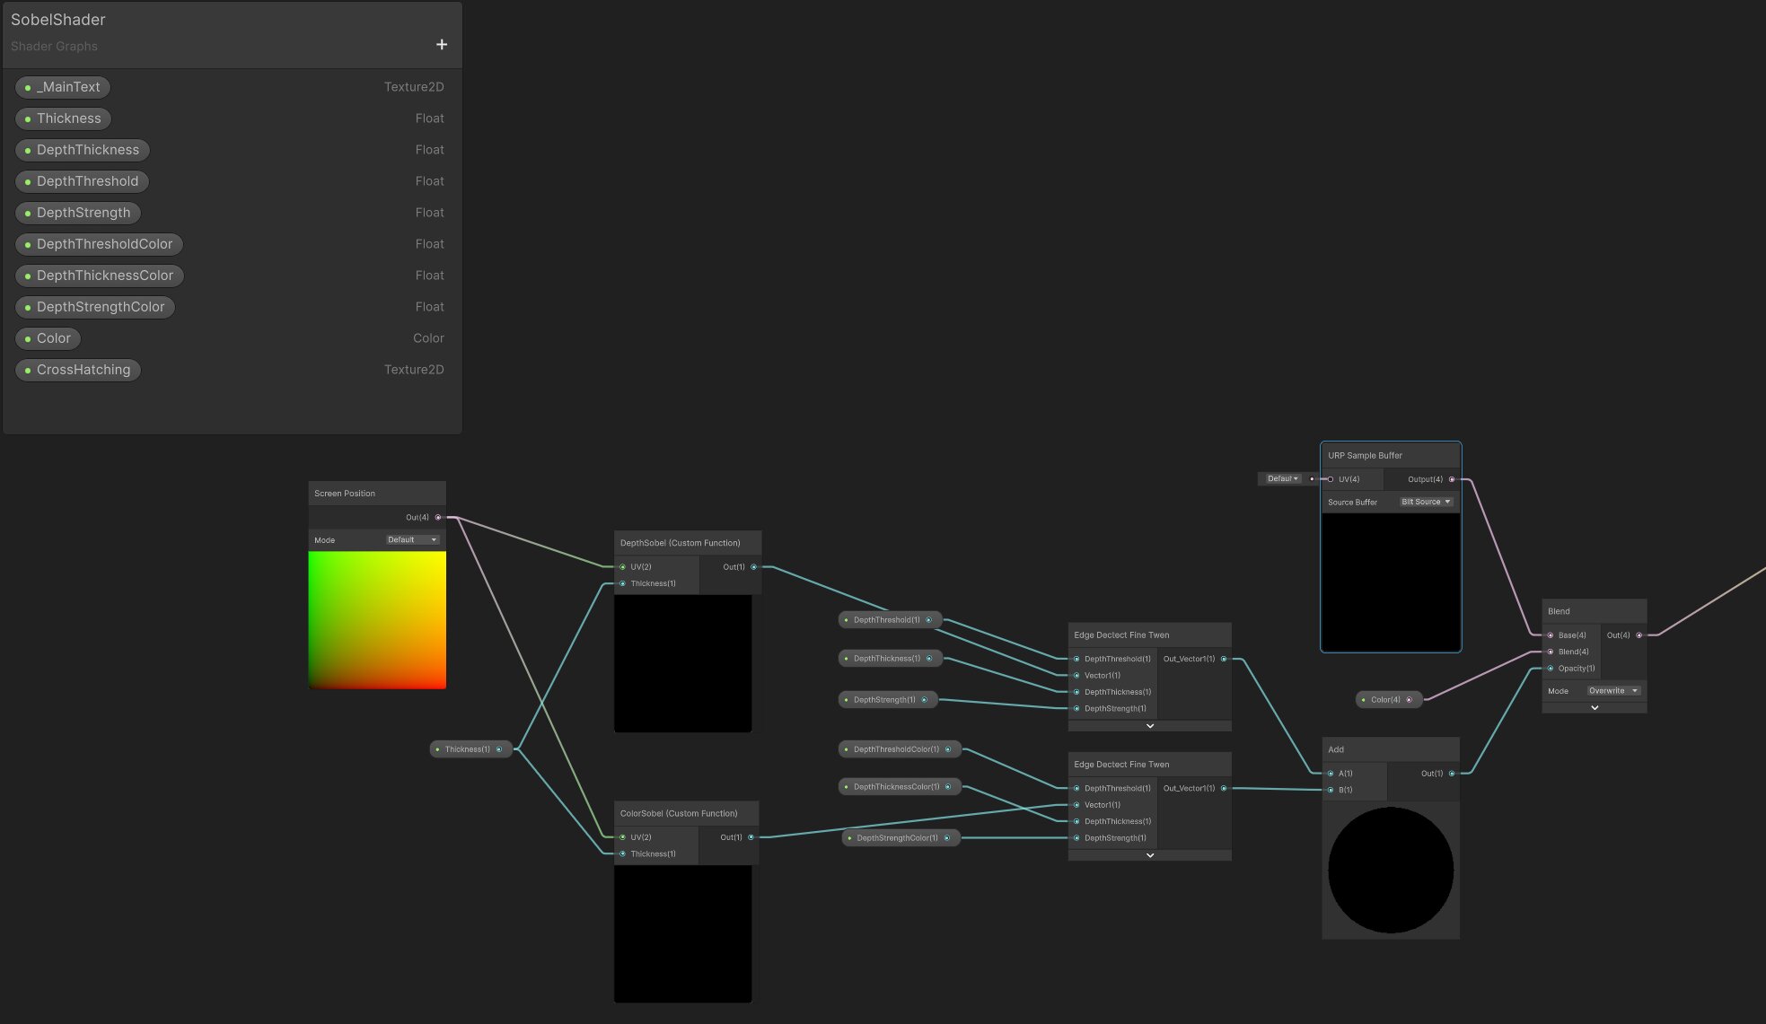Click Screen Position Out(4) output port
The width and height of the screenshot is (1766, 1024).
(438, 517)
